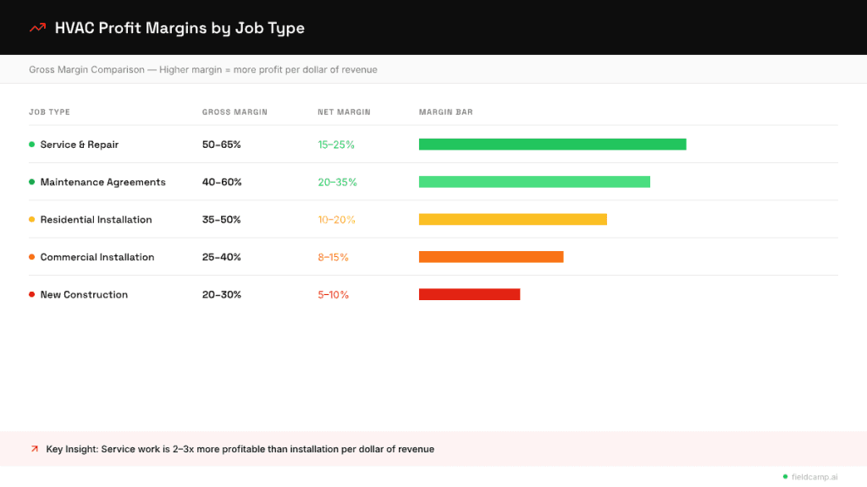The height and width of the screenshot is (487, 867).
Task: Select the green dot beside Service & Repair
Action: click(x=31, y=144)
